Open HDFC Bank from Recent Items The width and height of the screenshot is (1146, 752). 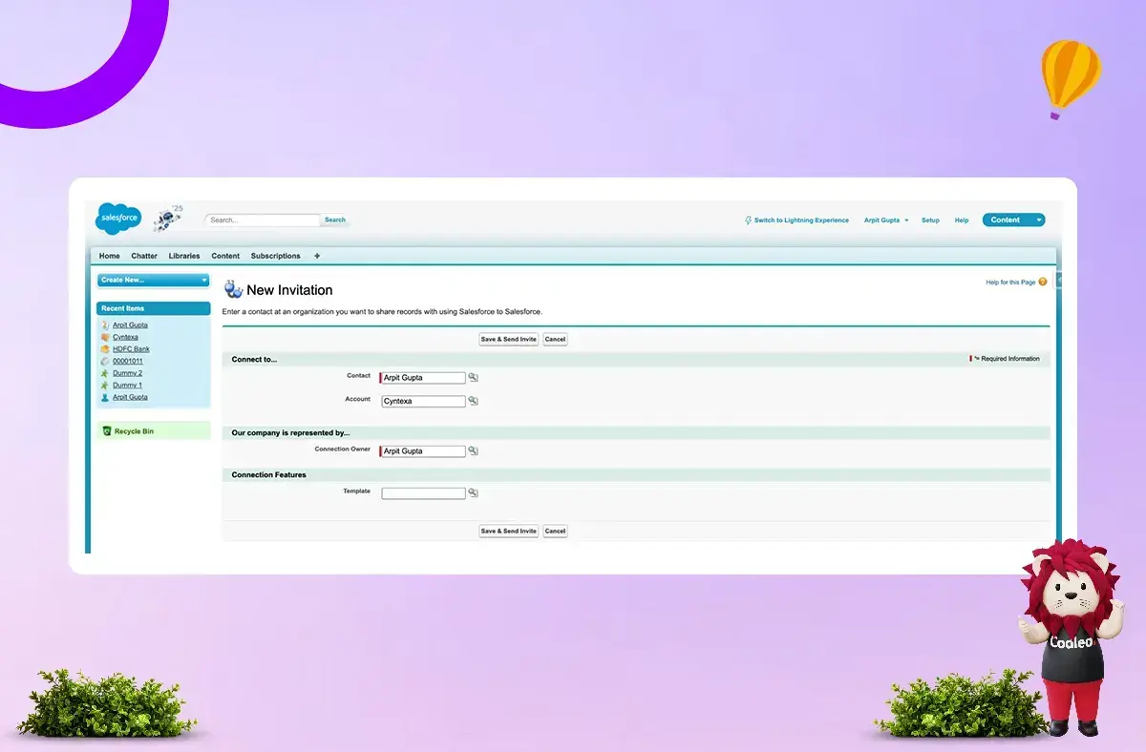131,349
